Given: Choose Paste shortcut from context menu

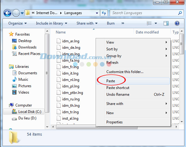Looking at the screenshot, I should click(x=133, y=88).
